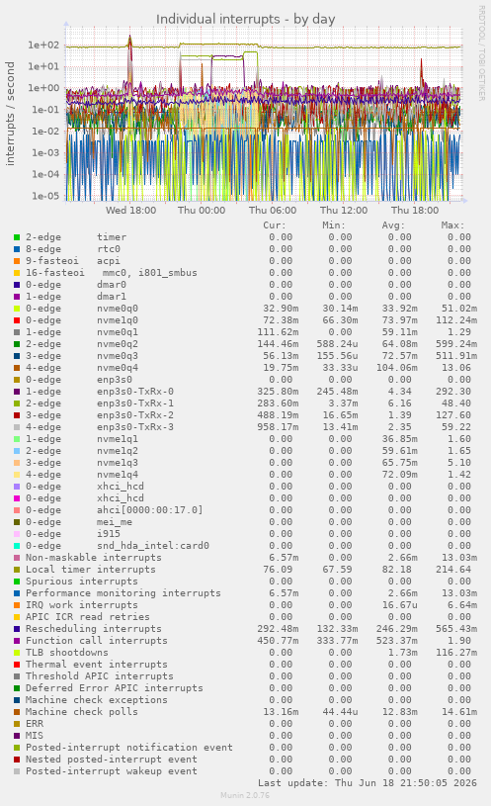Click the Local timer interrupts swatch
491x806 pixels.
tap(17, 570)
